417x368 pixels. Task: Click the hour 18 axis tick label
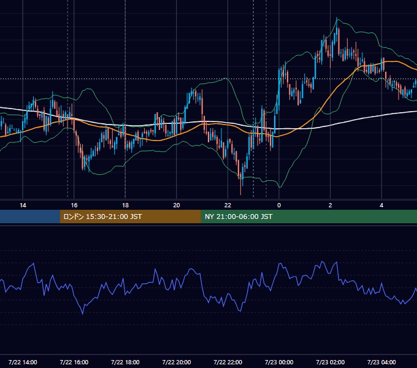pyautogui.click(x=125, y=205)
